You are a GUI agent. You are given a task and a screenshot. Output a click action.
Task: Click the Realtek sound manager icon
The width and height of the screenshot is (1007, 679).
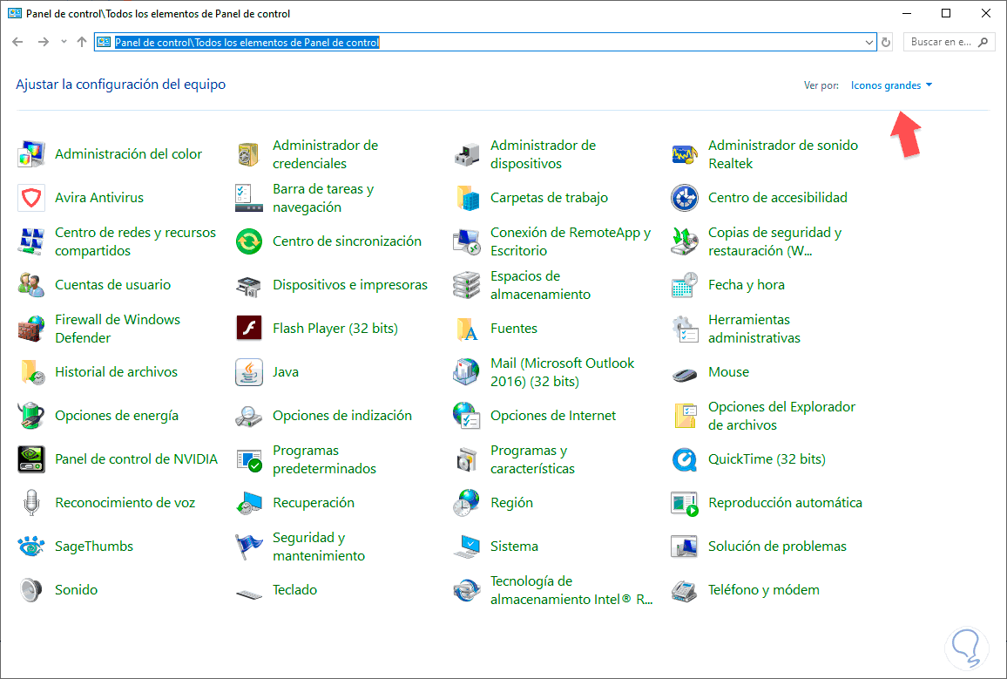click(685, 154)
